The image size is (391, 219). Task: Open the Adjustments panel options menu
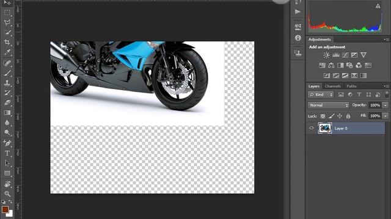[386, 40]
